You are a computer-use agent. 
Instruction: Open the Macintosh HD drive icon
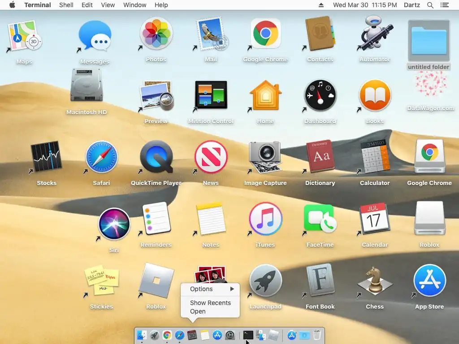[87, 86]
